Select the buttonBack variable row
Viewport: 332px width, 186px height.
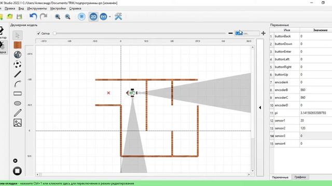click(301, 36)
